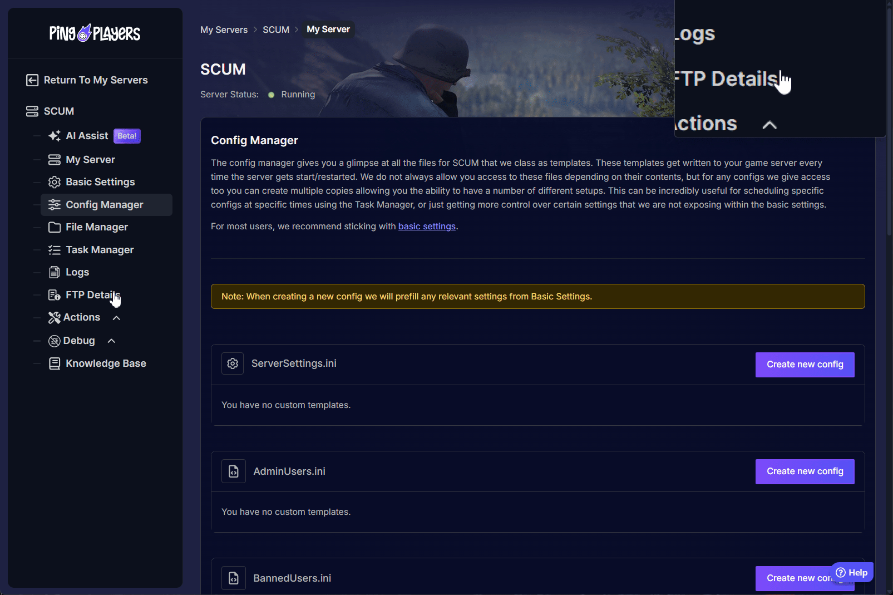Viewport: 893px width, 595px height.
Task: Open Knowledge Base book icon
Action: (x=55, y=363)
